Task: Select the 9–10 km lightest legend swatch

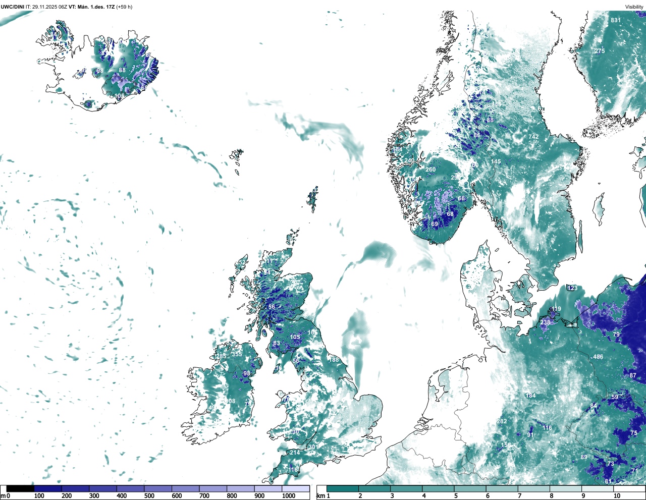Action: [598, 488]
